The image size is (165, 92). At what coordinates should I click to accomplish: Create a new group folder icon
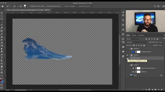[x=155, y=90]
